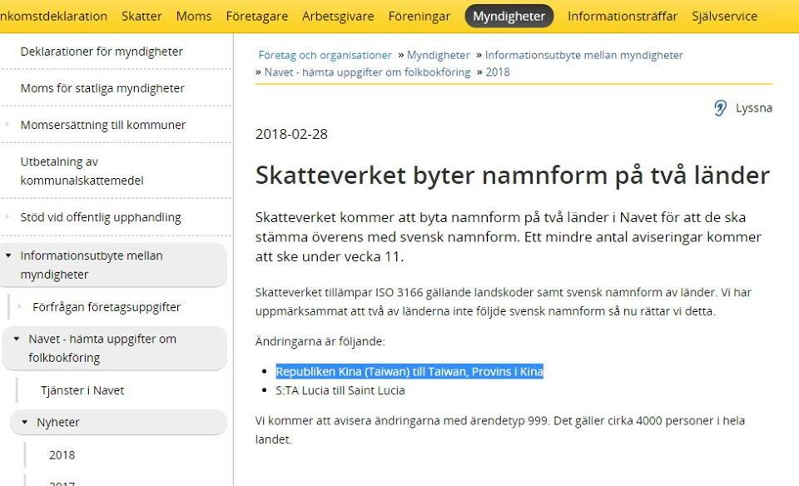This screenshot has width=799, height=486.
Task: Open Informationsträffar in top navigation
Action: pyautogui.click(x=623, y=17)
